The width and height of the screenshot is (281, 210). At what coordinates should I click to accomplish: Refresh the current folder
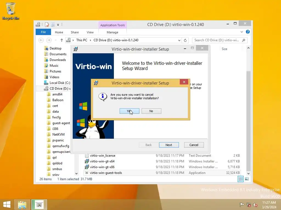185,40
